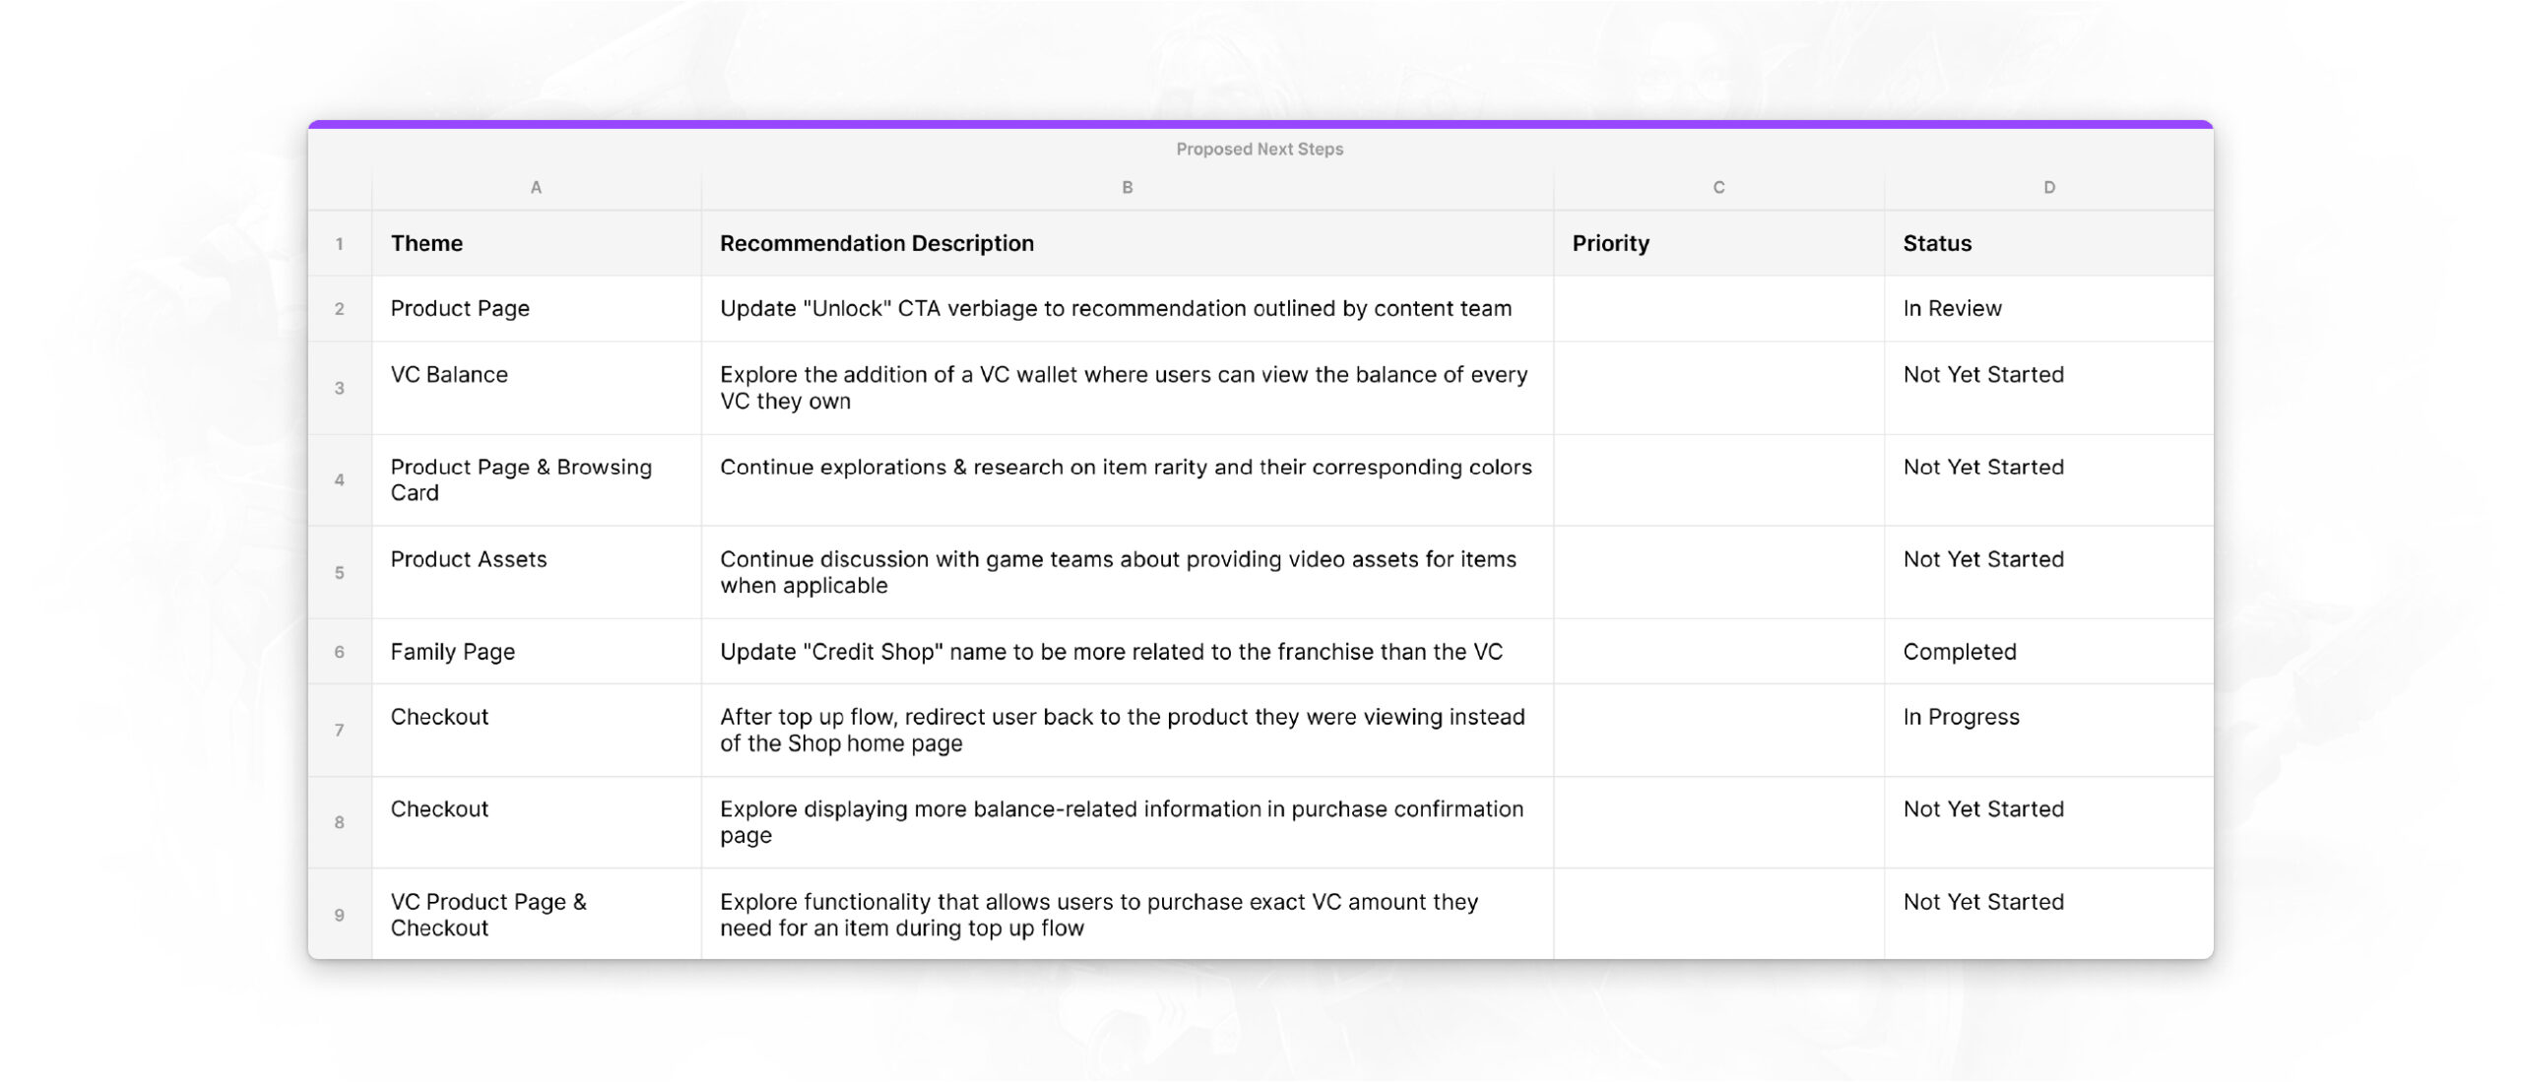Select the 'Proposed Next Steps' table title
The width and height of the screenshot is (2521, 1082).
click(1259, 149)
